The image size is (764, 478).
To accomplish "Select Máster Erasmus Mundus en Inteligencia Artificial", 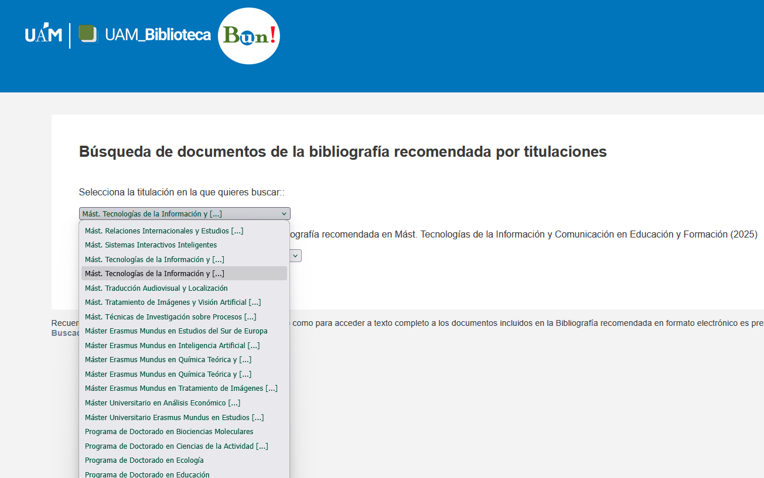I will (172, 345).
